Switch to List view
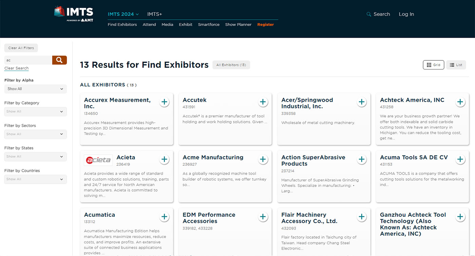The image size is (475, 256). click(456, 65)
